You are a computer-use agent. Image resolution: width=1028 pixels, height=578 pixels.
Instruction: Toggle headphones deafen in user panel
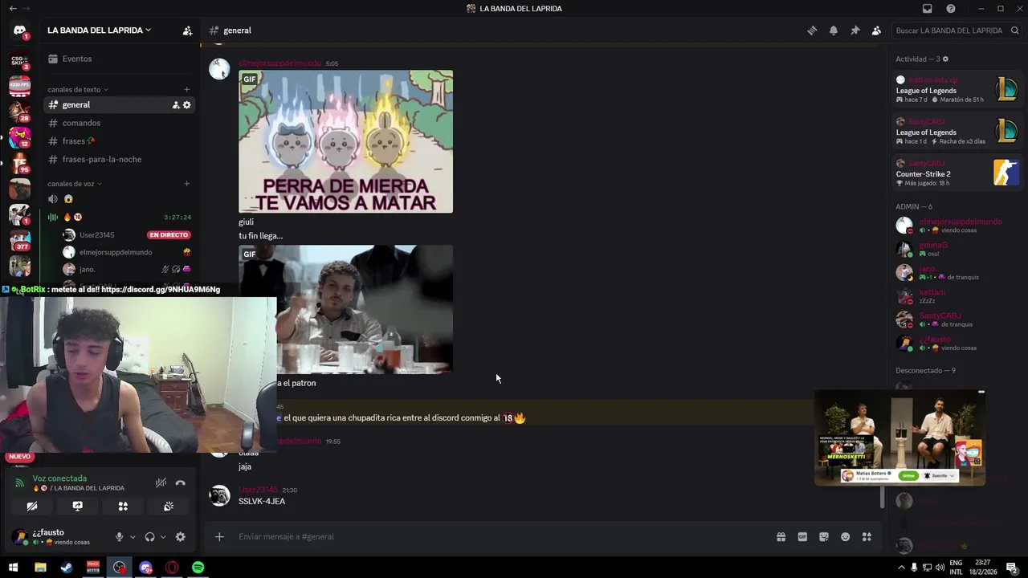[149, 537]
